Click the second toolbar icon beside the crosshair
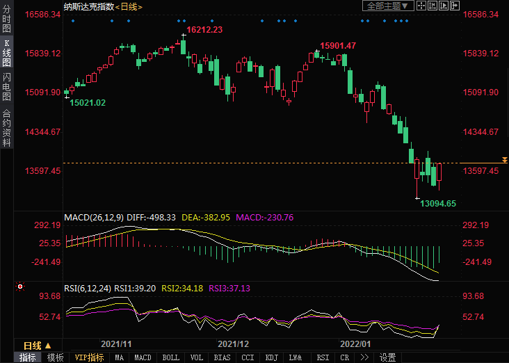 coord(432,6)
